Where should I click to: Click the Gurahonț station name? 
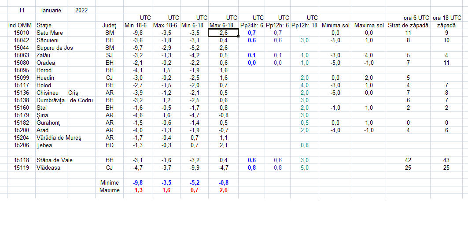(48, 123)
